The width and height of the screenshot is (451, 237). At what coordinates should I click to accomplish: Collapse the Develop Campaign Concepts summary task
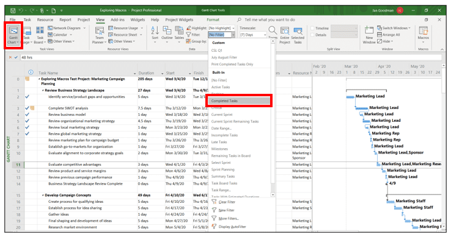coord(43,195)
